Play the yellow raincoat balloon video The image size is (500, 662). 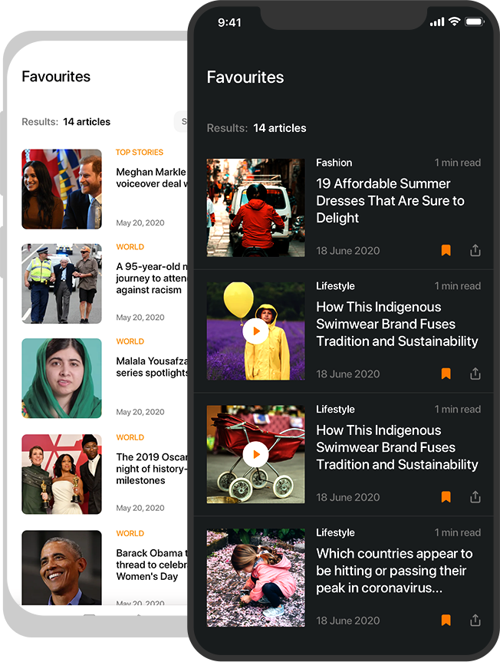pos(255,331)
